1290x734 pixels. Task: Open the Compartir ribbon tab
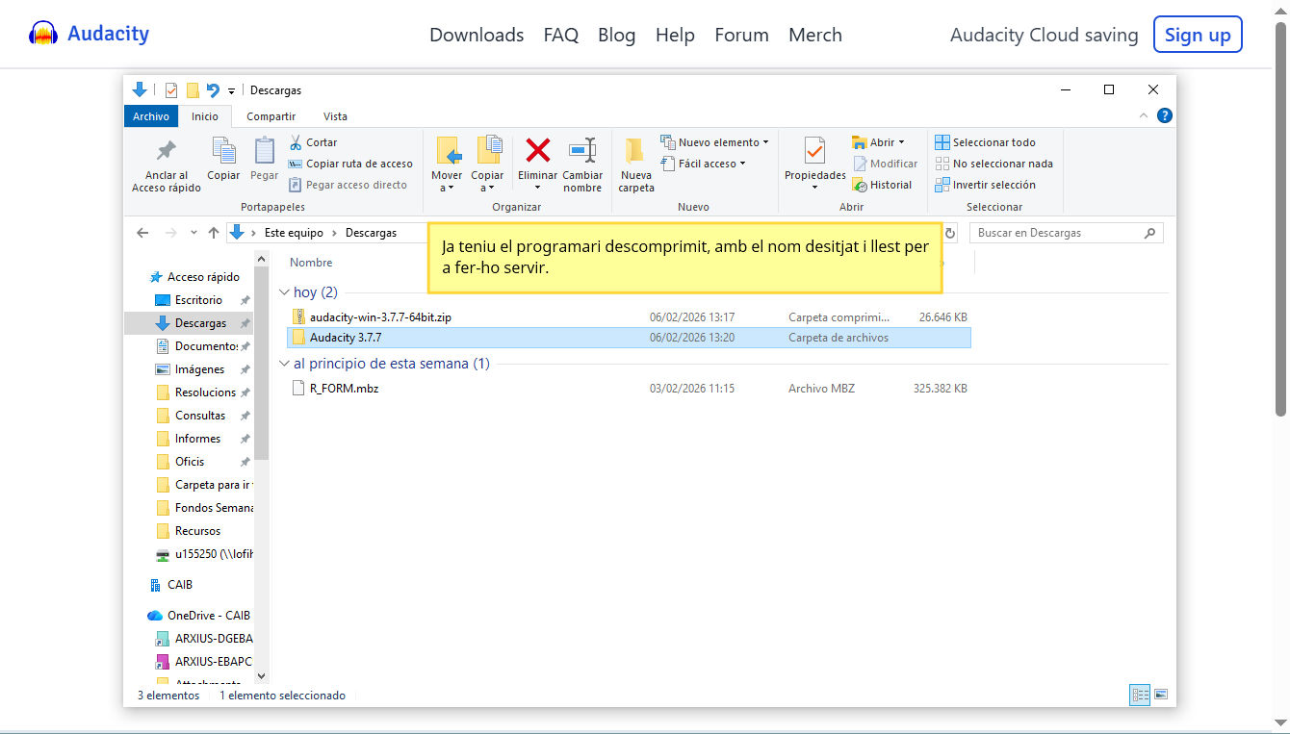click(x=271, y=116)
